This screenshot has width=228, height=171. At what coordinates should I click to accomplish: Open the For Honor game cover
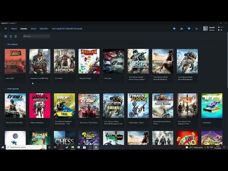click(x=64, y=61)
